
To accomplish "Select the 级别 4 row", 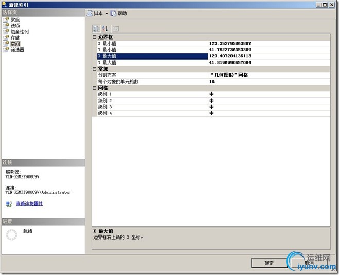I will tap(152, 113).
